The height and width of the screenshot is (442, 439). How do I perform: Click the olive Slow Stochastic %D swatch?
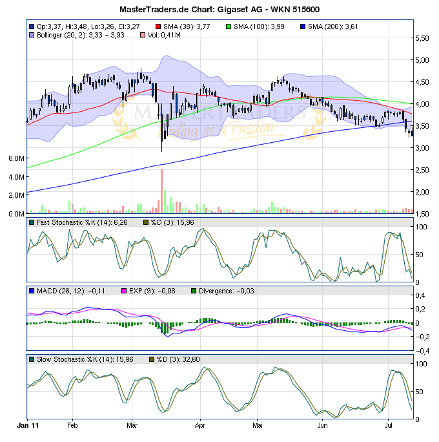[152, 360]
